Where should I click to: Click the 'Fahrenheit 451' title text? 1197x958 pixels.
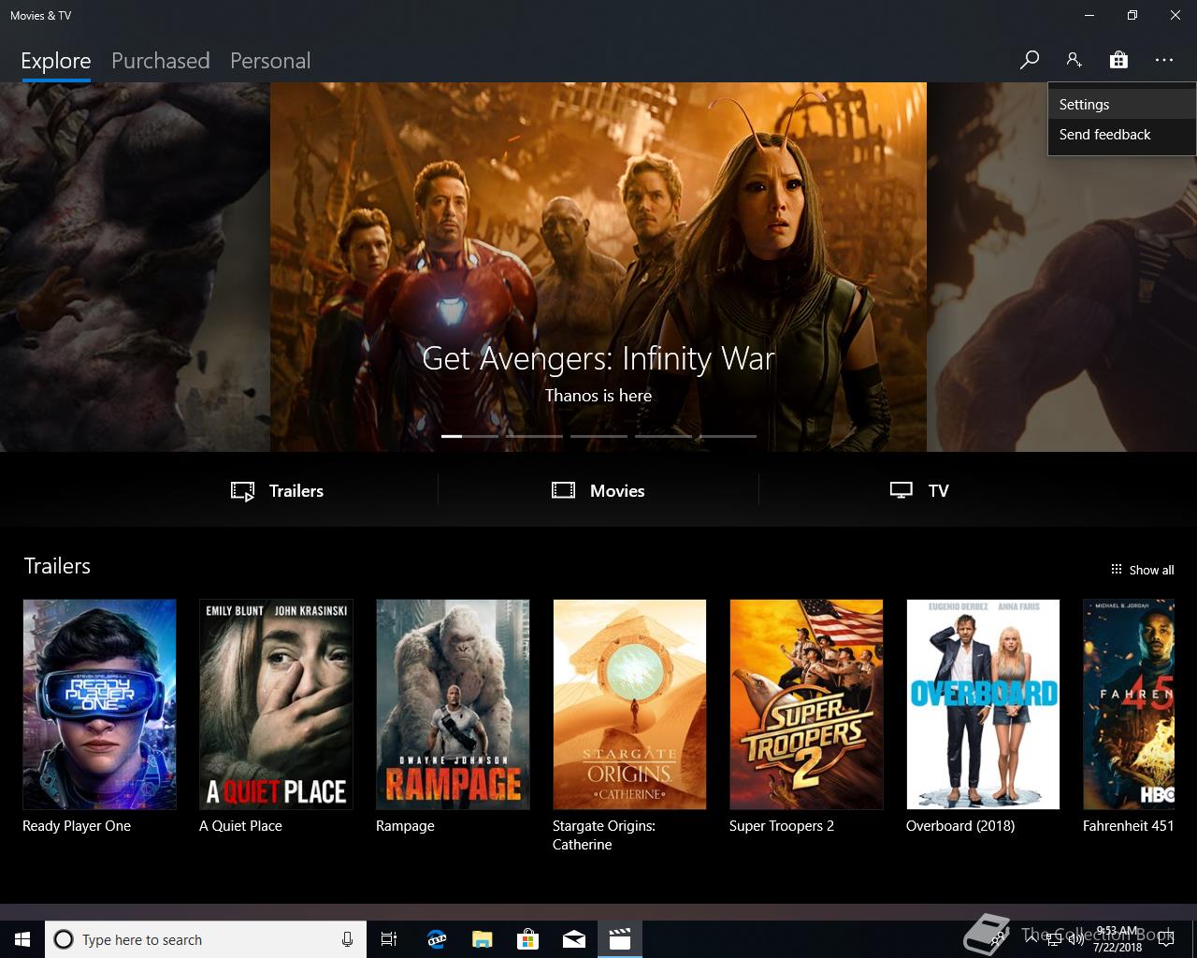(1128, 826)
